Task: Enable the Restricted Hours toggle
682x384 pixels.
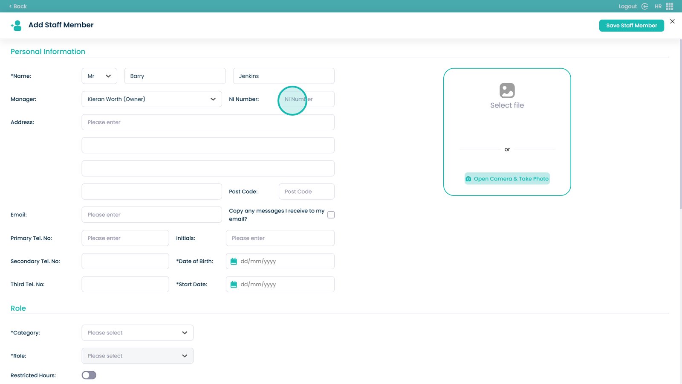Action: (89, 375)
